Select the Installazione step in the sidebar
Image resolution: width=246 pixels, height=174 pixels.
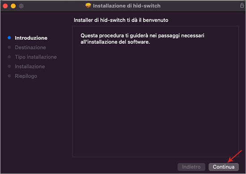[x=30, y=66]
